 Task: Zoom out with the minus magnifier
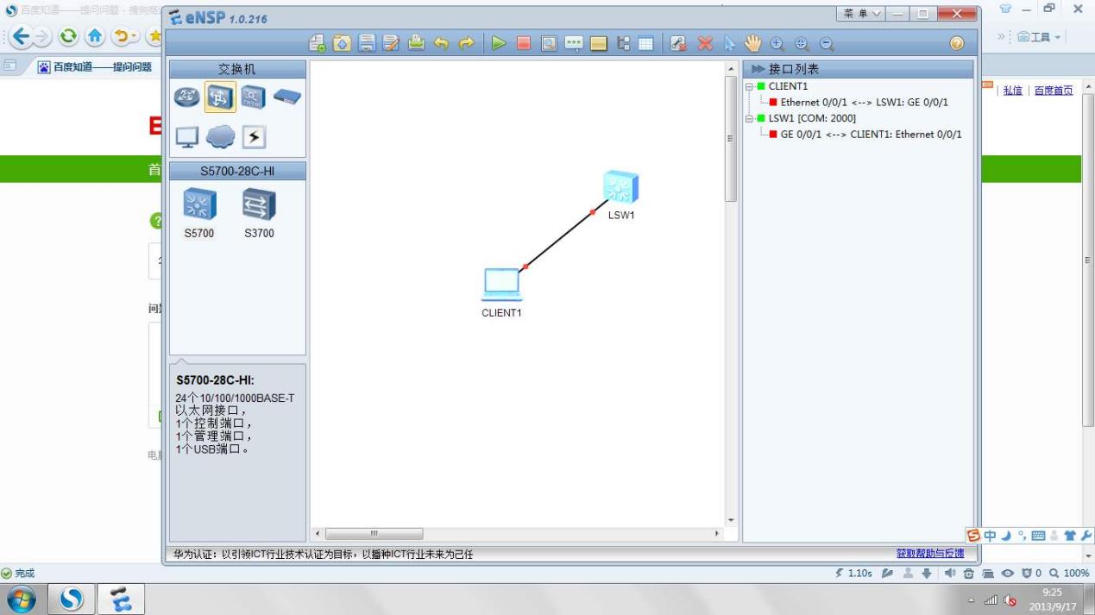pyautogui.click(x=827, y=43)
